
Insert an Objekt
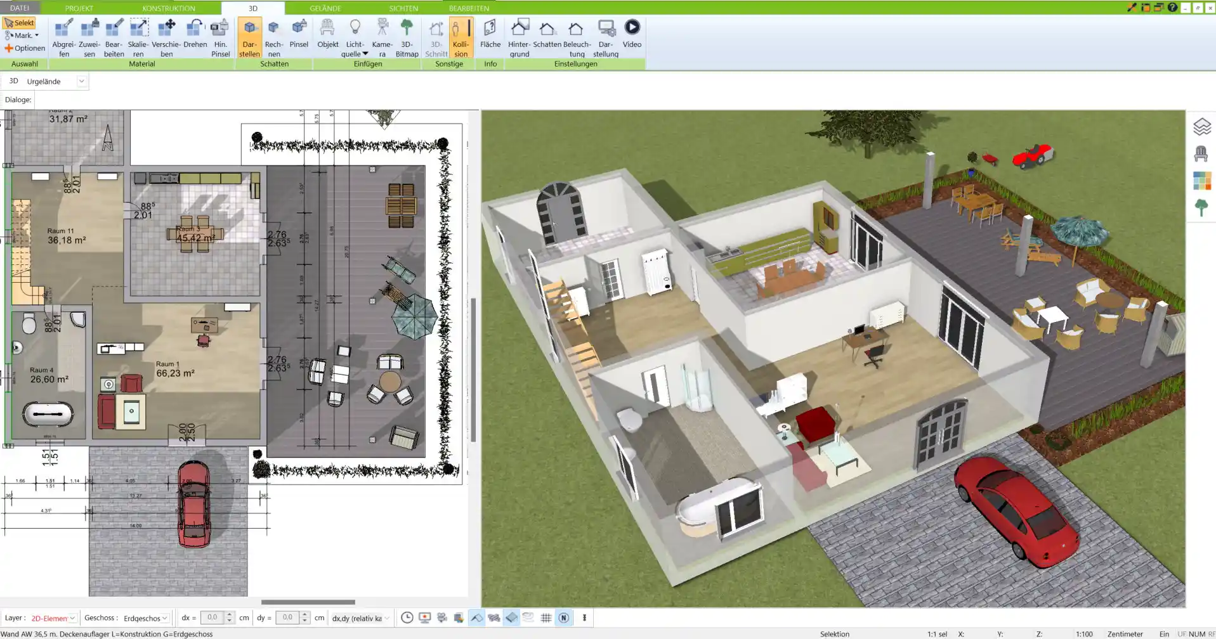click(x=328, y=34)
